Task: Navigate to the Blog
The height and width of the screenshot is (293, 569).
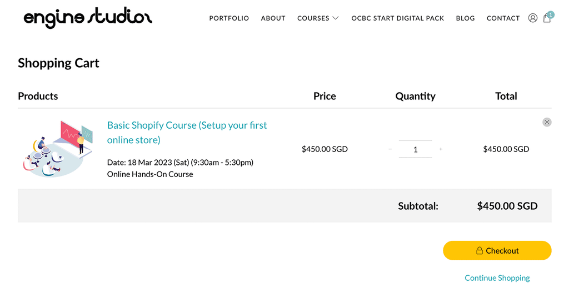Action: (x=465, y=18)
